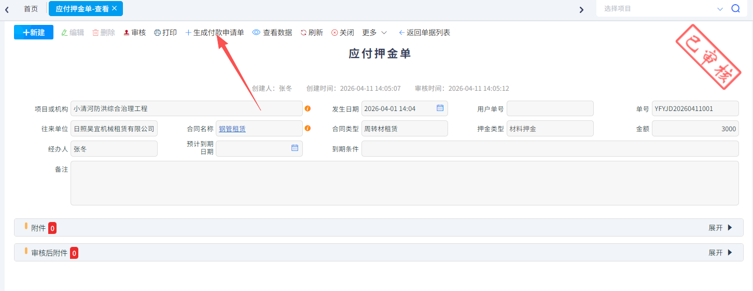Click the 项目或机构 field
Image resolution: width=753 pixels, height=291 pixels.
[187, 108]
